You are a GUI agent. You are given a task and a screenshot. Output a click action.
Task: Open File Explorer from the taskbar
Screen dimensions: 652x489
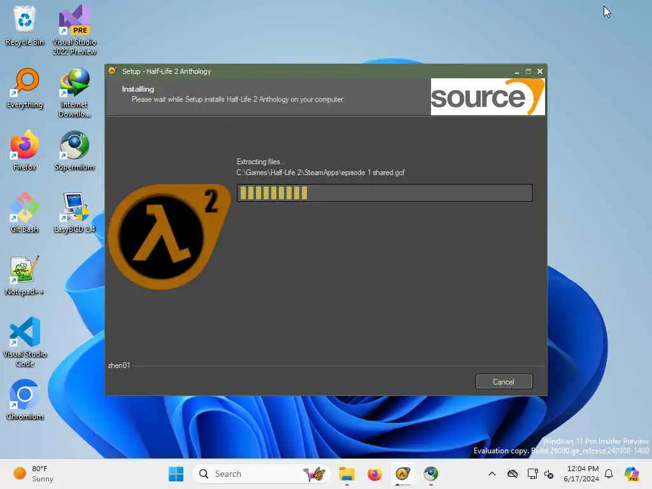coord(346,474)
